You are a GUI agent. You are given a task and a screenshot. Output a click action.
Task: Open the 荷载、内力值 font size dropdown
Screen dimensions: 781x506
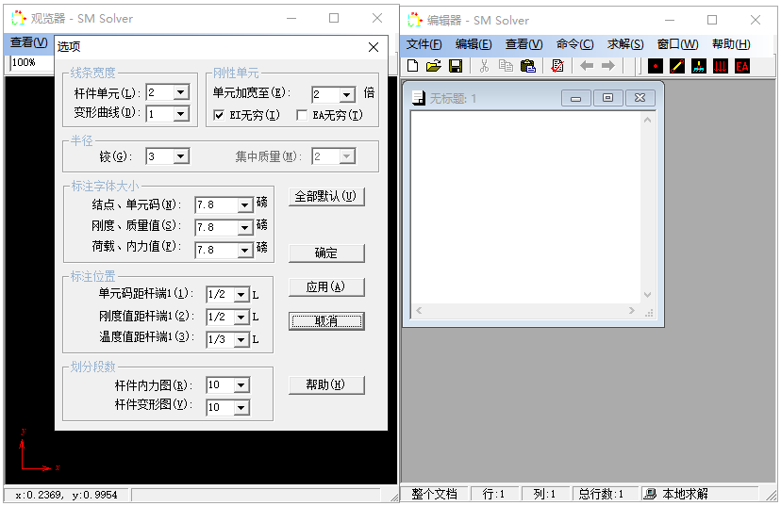244,250
